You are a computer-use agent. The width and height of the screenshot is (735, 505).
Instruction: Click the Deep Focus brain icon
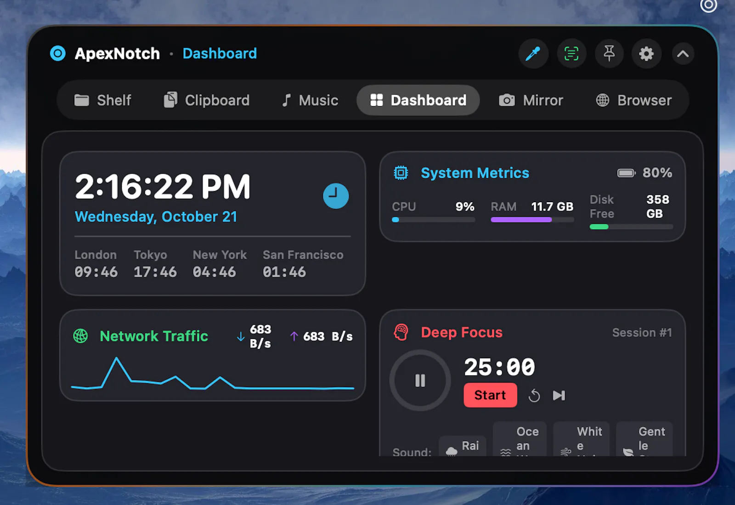[401, 332]
